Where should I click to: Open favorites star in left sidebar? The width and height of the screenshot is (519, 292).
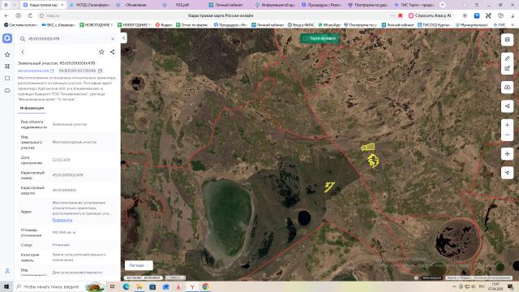7,54
